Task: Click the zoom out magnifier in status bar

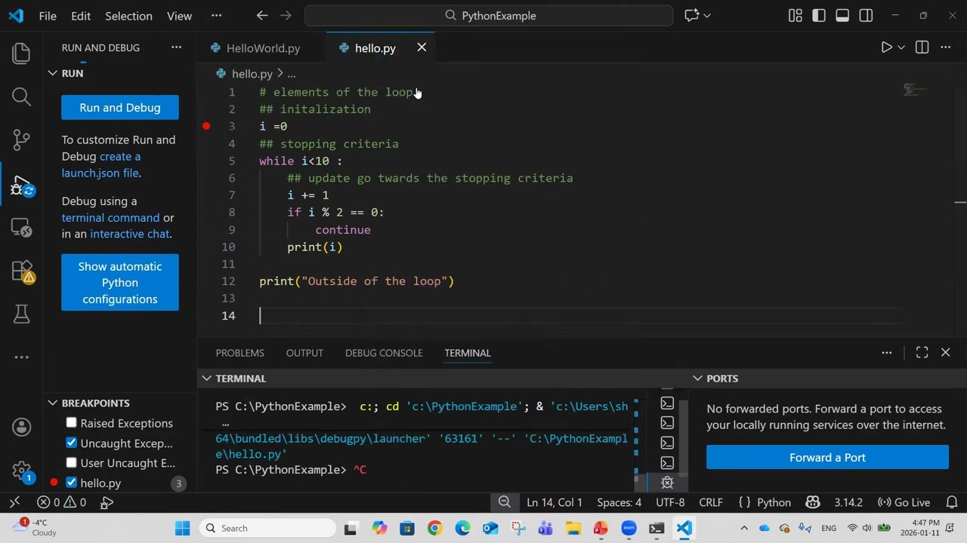Action: pos(504,502)
